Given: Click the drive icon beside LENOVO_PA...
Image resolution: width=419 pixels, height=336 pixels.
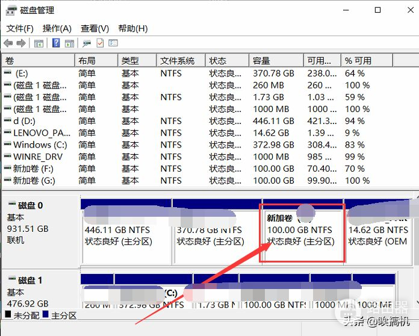Looking at the screenshot, I should (x=8, y=132).
